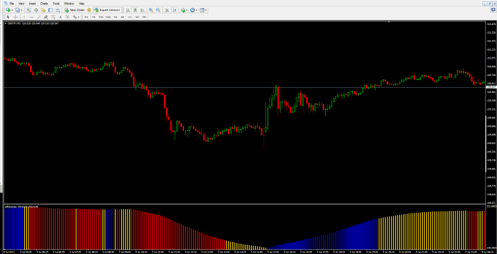This screenshot has height=254, width=497.
Task: Expand the Periods dropdown arrow
Action: 197,10
